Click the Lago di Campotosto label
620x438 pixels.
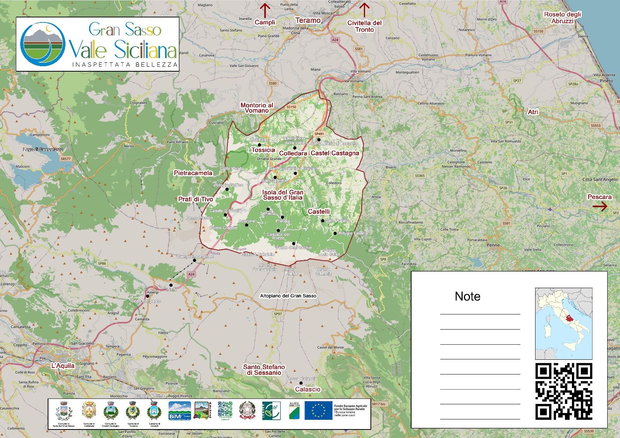click(43, 149)
